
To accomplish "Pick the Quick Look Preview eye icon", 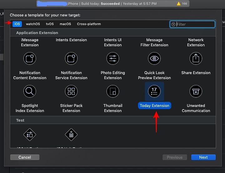I will pyautogui.click(x=154, y=59).
